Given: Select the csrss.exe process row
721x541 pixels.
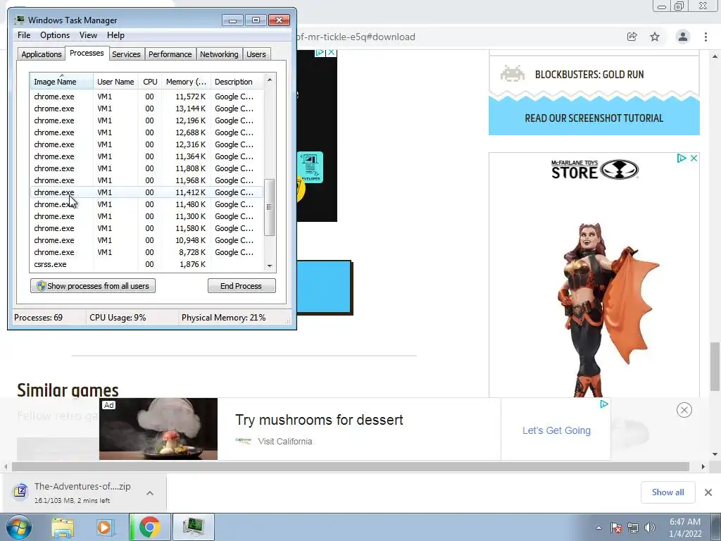Looking at the screenshot, I should 146,264.
